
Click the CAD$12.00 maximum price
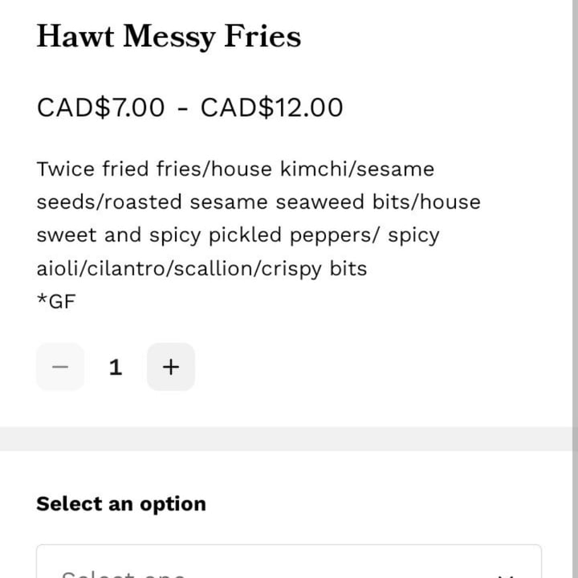(x=271, y=107)
